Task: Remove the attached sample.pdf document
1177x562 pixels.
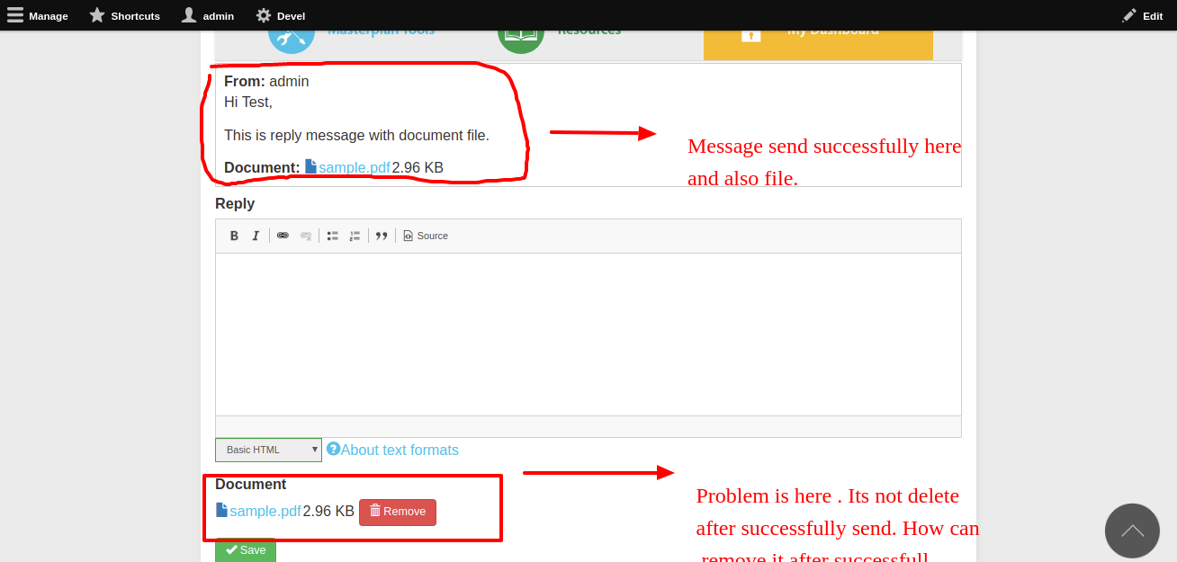Action: click(x=397, y=512)
